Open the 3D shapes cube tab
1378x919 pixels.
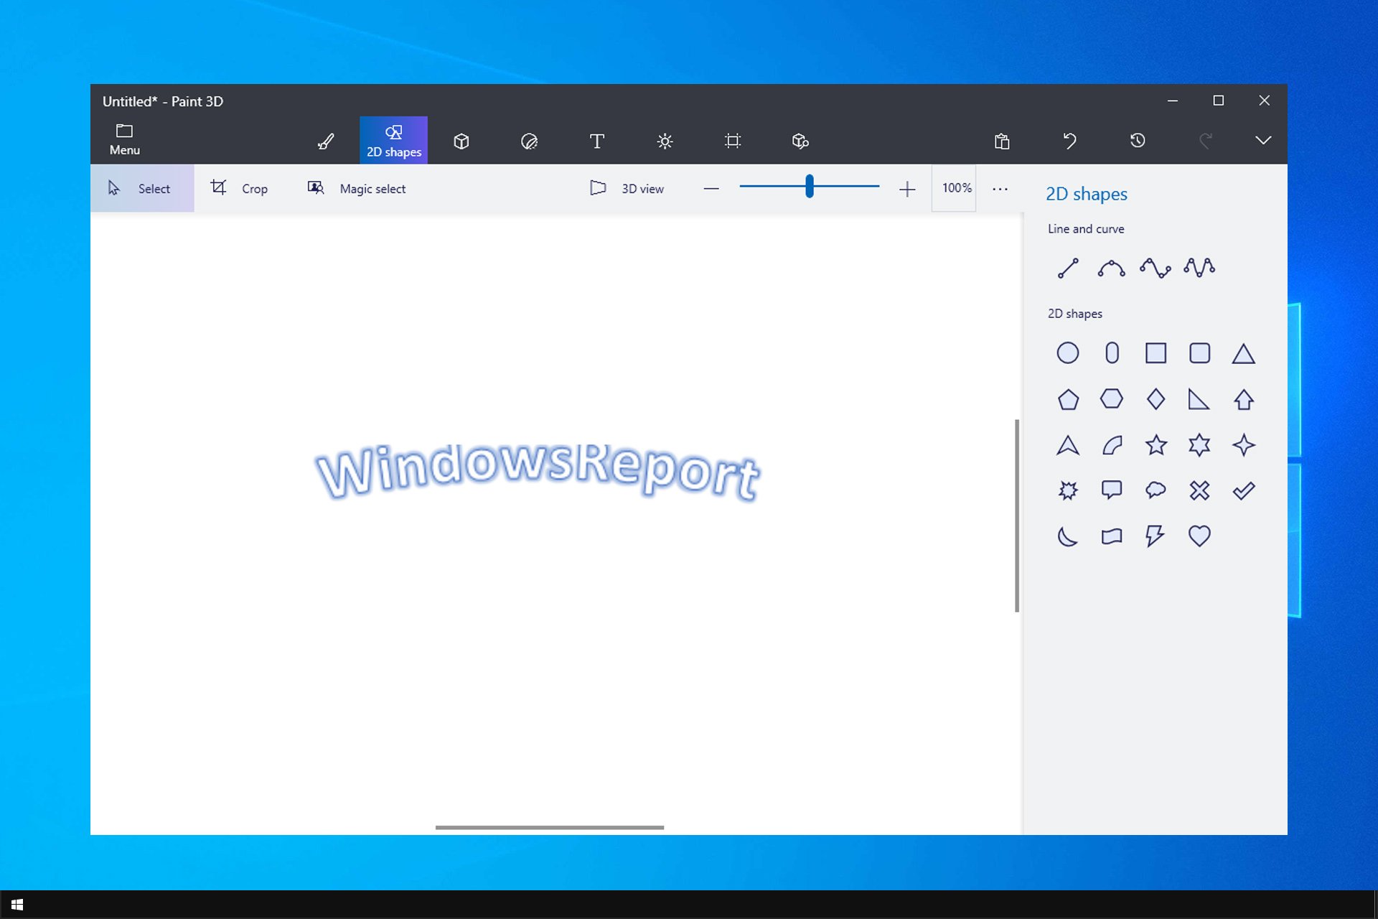point(461,141)
